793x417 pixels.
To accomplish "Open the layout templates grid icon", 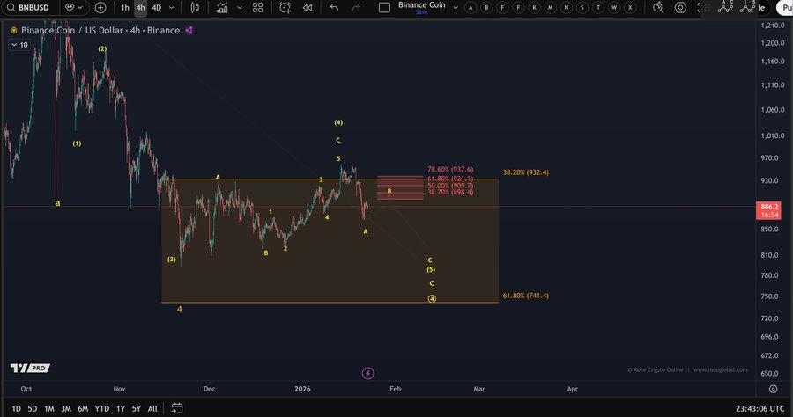I will tap(257, 7).
